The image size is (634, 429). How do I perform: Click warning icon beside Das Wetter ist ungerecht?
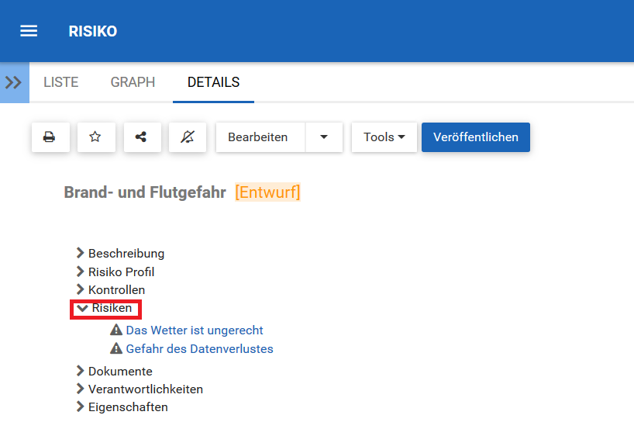(117, 330)
